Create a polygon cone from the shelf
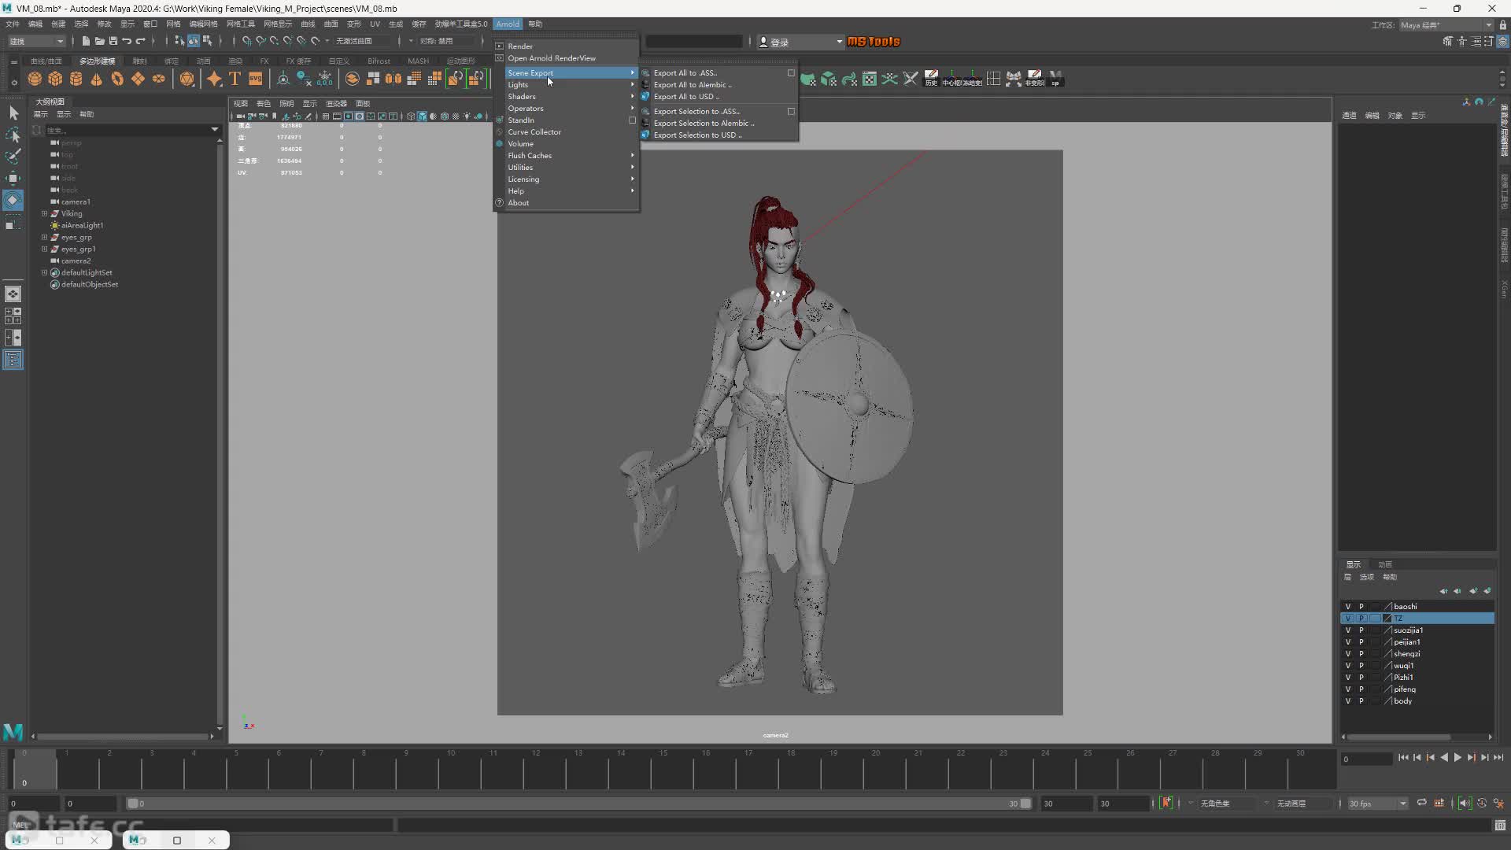 pyautogui.click(x=96, y=79)
